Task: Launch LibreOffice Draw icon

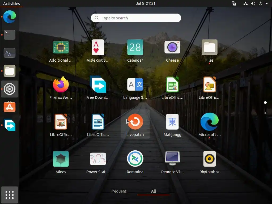Action: coord(209,84)
